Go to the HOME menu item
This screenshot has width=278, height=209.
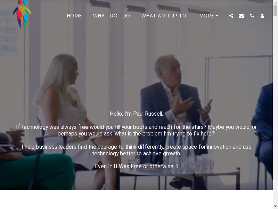point(74,16)
